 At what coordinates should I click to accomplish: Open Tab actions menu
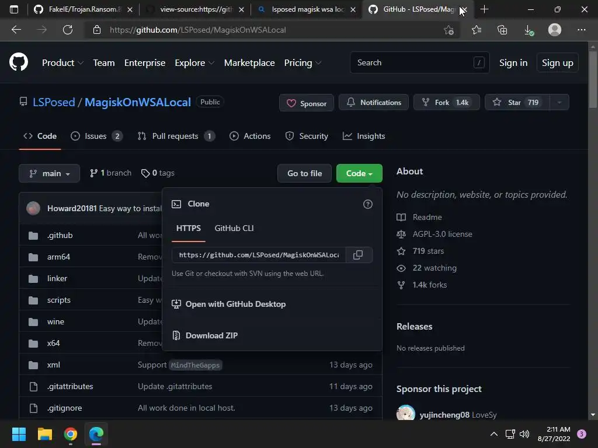pos(14,9)
